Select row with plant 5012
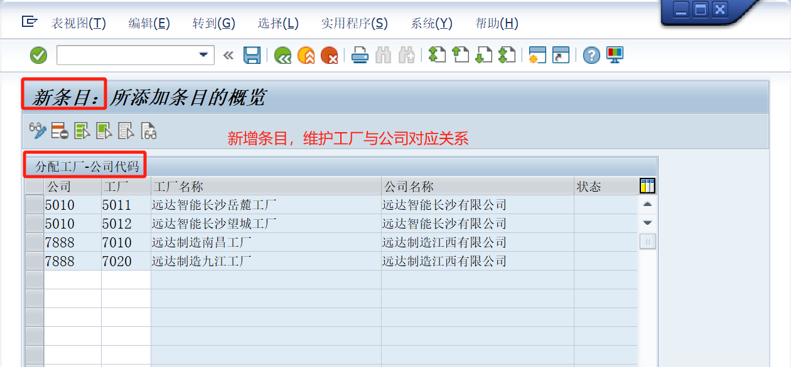Viewport: 791px width, 367px height. tap(35, 224)
